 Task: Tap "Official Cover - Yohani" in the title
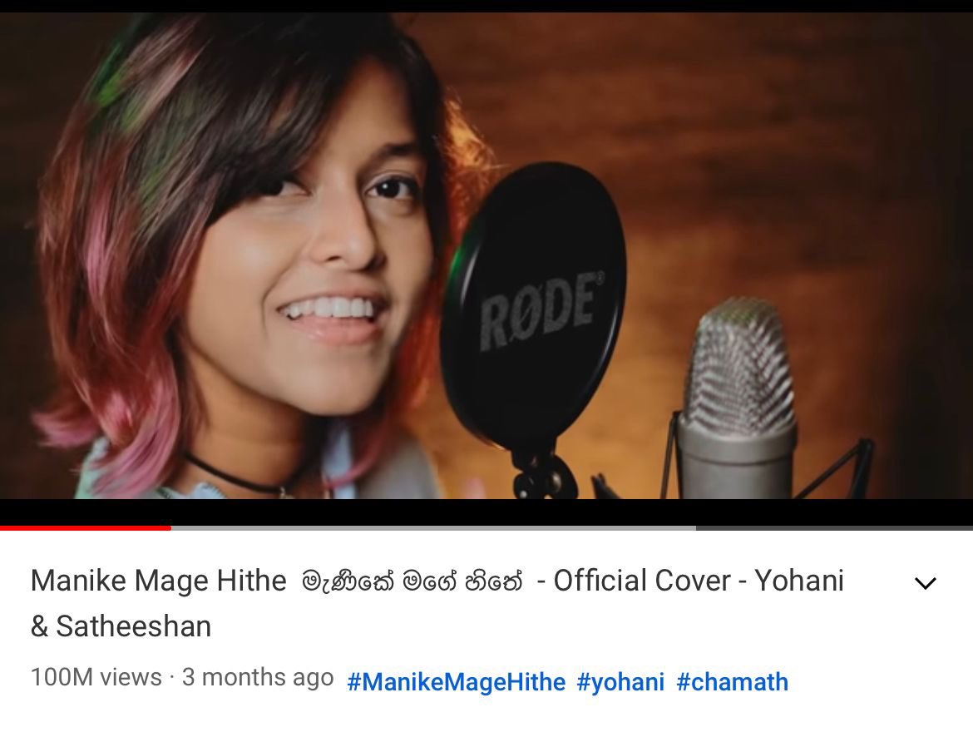[699, 581]
